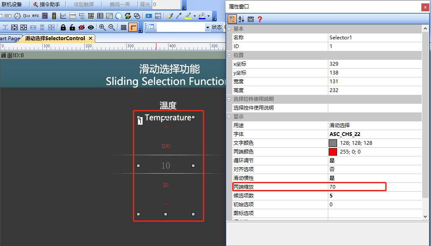Image resolution: width=431 pixels, height=246 pixels.
Task: Click the 指令助手 button
Action: click(47, 4)
